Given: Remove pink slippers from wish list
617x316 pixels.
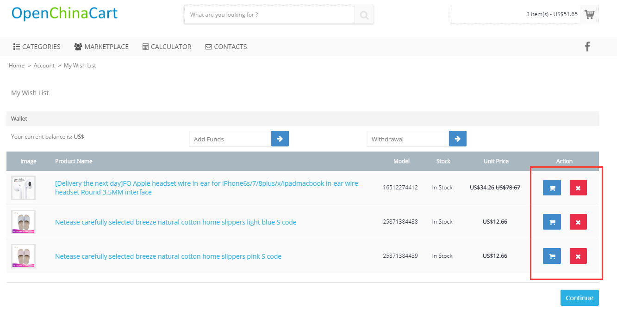Looking at the screenshot, I should (x=578, y=256).
